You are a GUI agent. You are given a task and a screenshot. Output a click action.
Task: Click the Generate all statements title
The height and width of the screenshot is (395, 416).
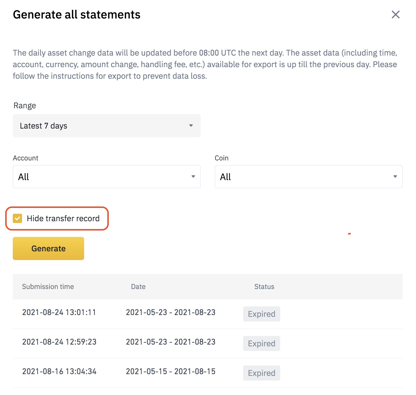click(77, 15)
